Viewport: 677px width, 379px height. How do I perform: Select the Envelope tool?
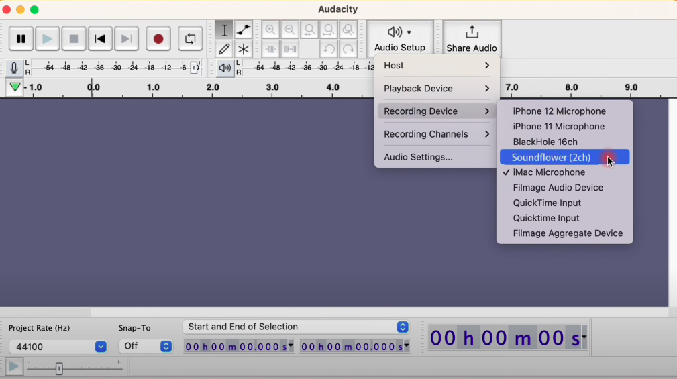(244, 30)
